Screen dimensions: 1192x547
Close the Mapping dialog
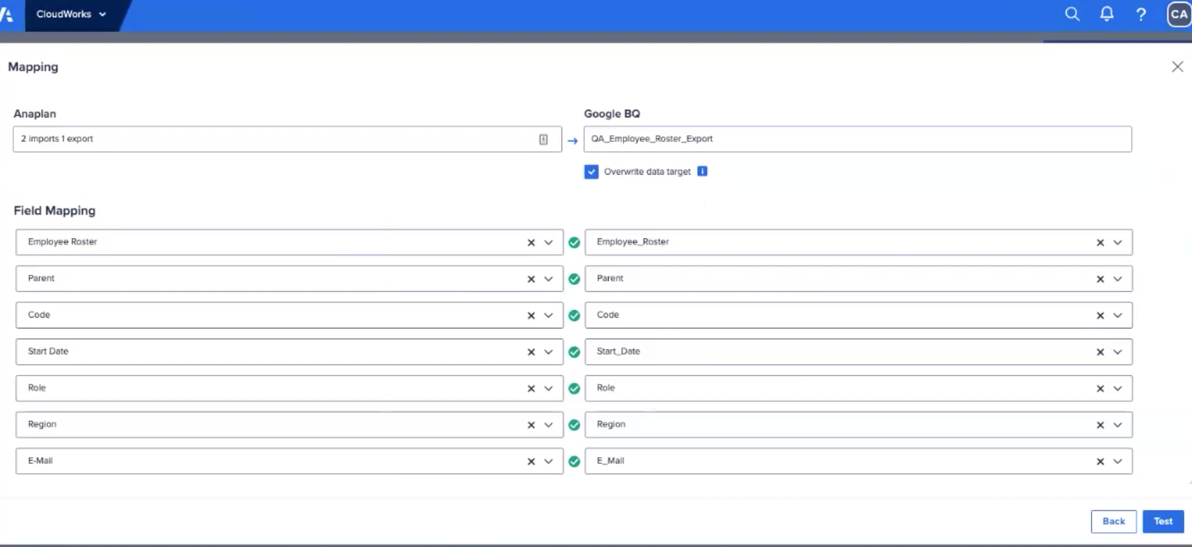1178,66
